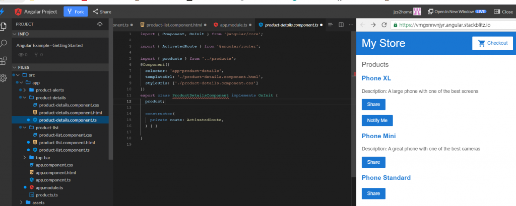
Task: Open products.ts file
Action: tap(47, 195)
